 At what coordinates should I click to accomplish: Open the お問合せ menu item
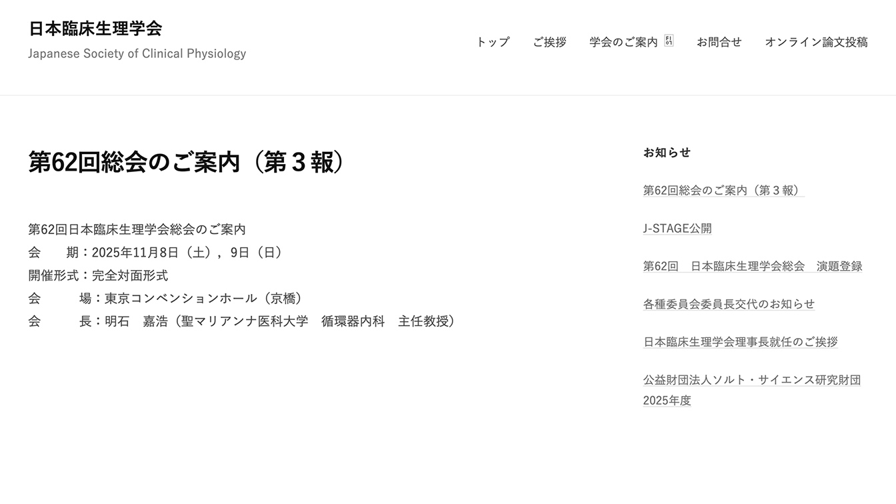719,42
